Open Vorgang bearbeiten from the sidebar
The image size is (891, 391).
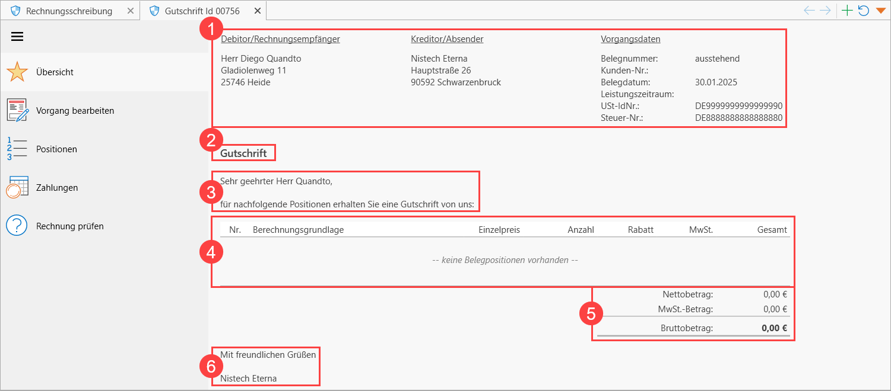point(75,111)
